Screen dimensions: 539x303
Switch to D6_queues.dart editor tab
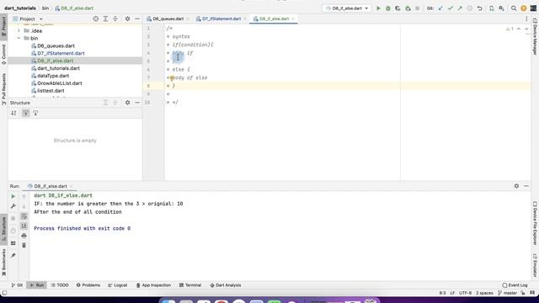168,19
